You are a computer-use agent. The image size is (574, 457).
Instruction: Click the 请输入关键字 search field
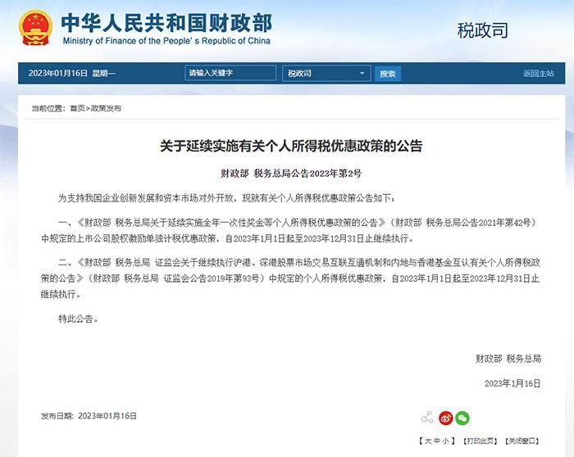coord(232,74)
